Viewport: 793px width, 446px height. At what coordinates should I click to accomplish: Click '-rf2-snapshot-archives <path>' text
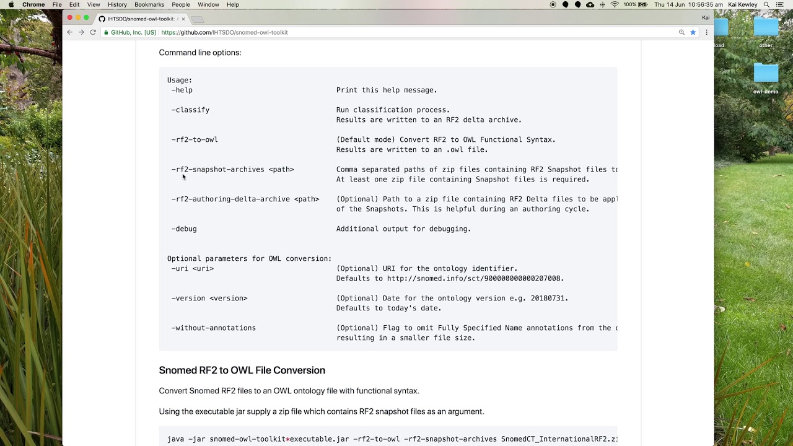(233, 169)
